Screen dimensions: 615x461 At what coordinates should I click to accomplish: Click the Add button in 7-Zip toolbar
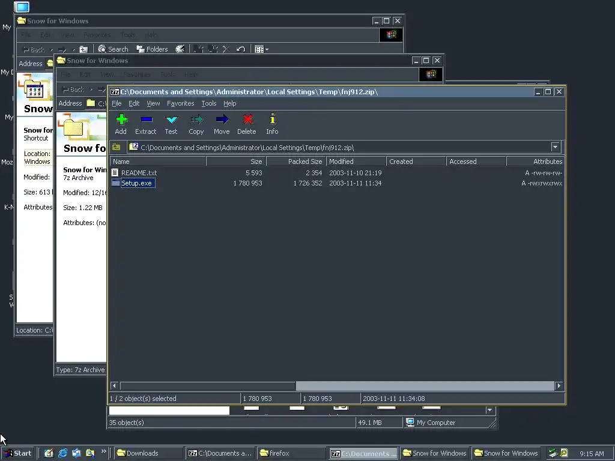121,124
